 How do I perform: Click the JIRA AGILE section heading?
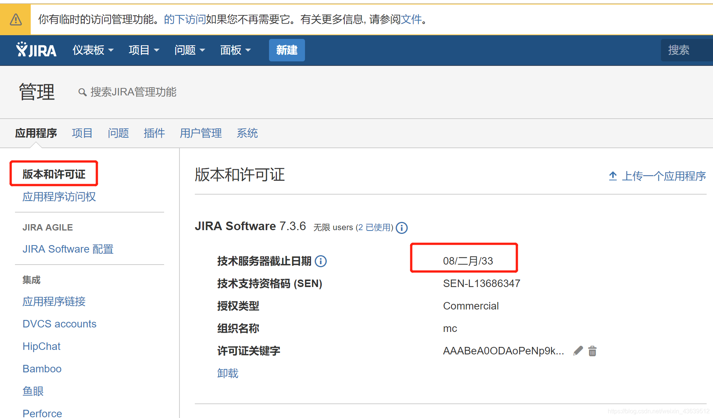click(48, 228)
